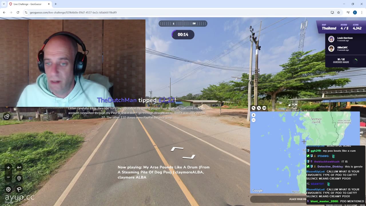Click the 10 / 52 guesses made counter
Screen dimensions: 366x206
click(x=341, y=61)
